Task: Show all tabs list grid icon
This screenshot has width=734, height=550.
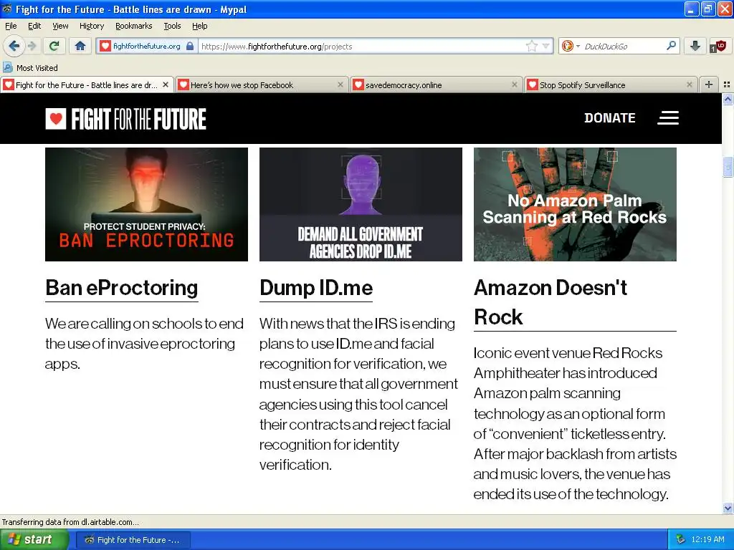Action: pyautogui.click(x=727, y=85)
